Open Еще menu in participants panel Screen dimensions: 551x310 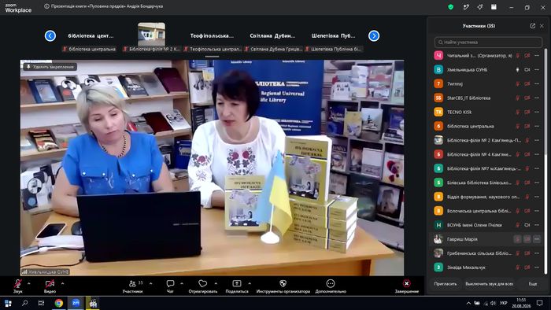pyautogui.click(x=533, y=284)
